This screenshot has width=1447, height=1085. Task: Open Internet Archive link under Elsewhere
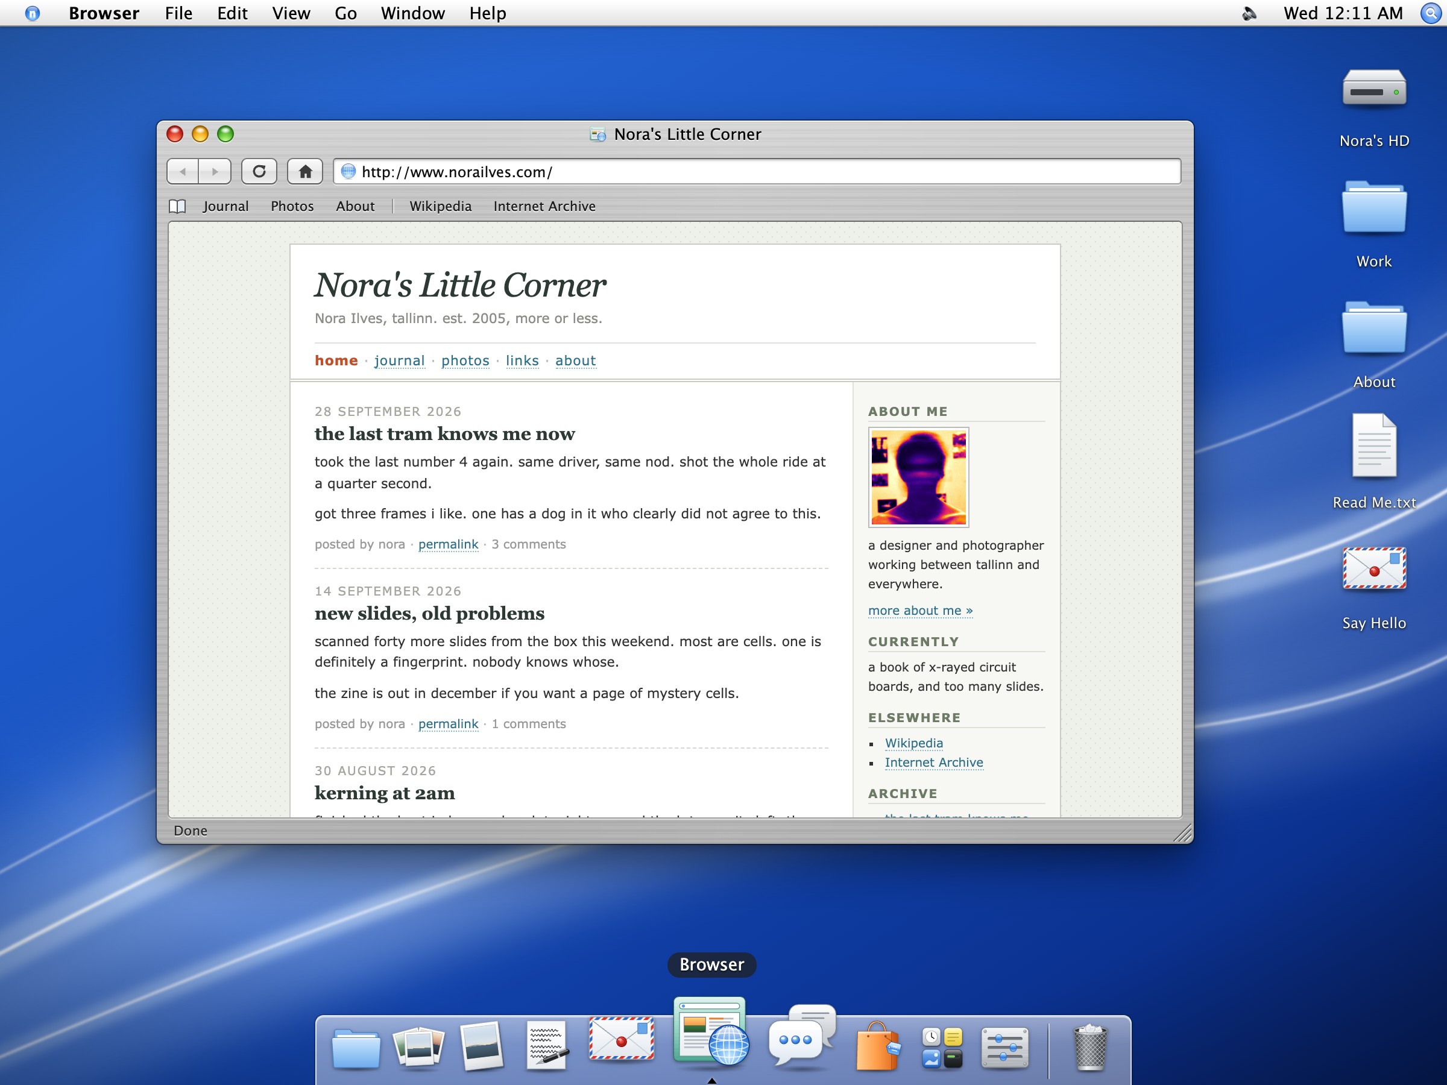pyautogui.click(x=933, y=762)
